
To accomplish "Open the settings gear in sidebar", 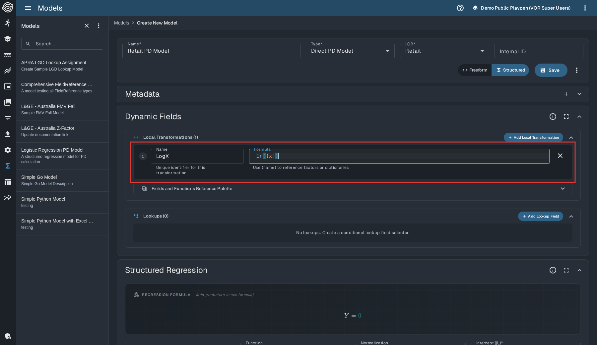I will 8,150.
